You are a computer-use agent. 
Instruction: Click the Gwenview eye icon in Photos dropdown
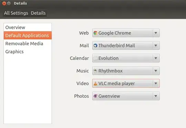pos(95,96)
